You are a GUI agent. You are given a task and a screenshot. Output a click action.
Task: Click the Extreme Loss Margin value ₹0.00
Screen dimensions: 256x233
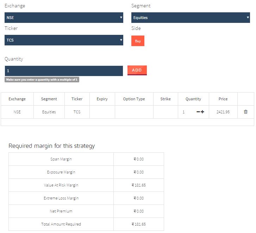coord(139,198)
